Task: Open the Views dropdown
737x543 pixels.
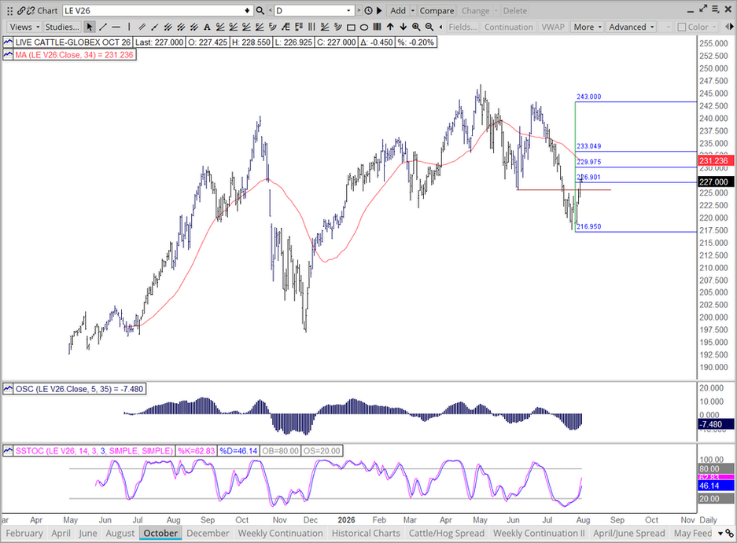Action: [x=25, y=27]
